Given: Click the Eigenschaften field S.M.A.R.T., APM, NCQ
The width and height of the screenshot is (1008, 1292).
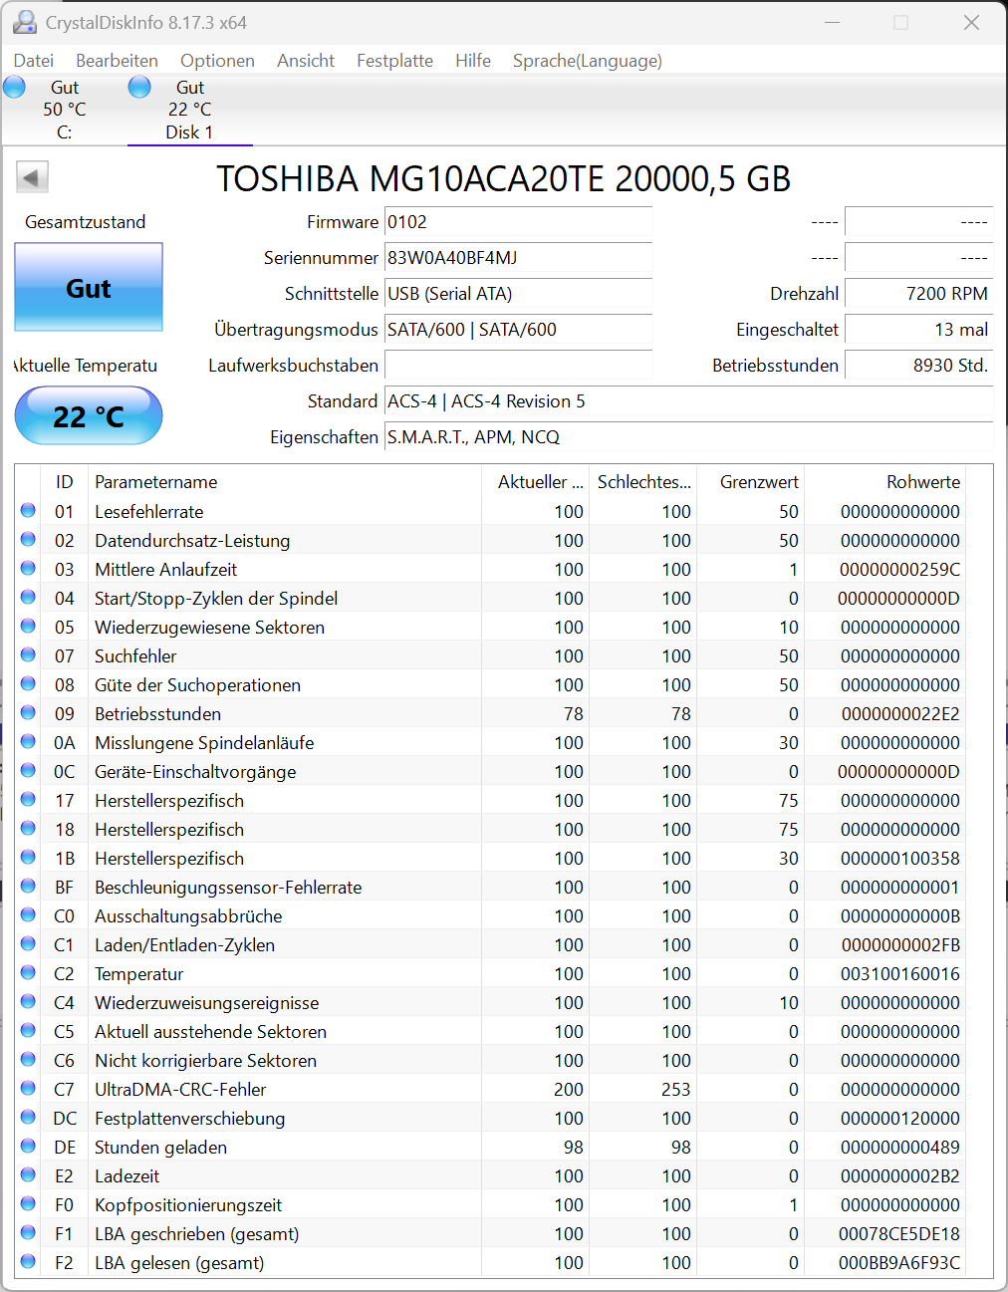Looking at the screenshot, I should [688, 436].
